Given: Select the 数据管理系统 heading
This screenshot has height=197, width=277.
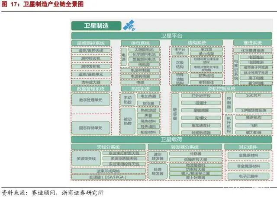Looking at the screenshot, I should (91, 89).
